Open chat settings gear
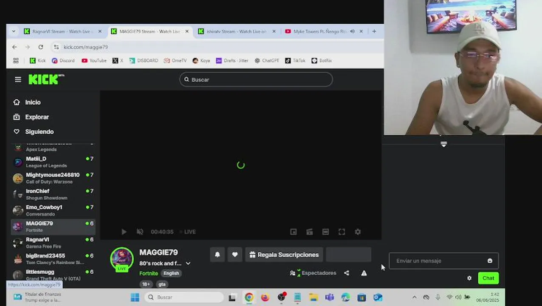Viewport: 542px width, 306px height. (469, 278)
